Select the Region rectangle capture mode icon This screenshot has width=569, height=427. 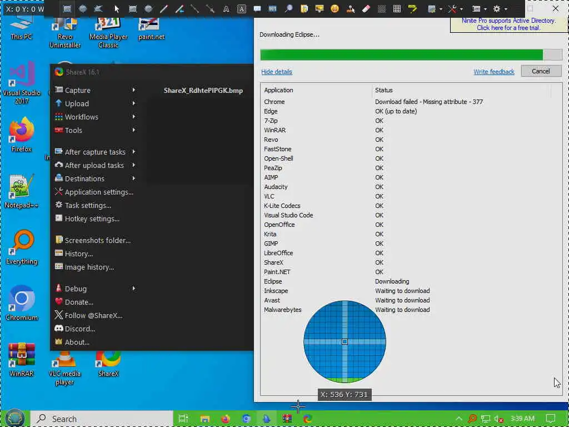pyautogui.click(x=67, y=9)
